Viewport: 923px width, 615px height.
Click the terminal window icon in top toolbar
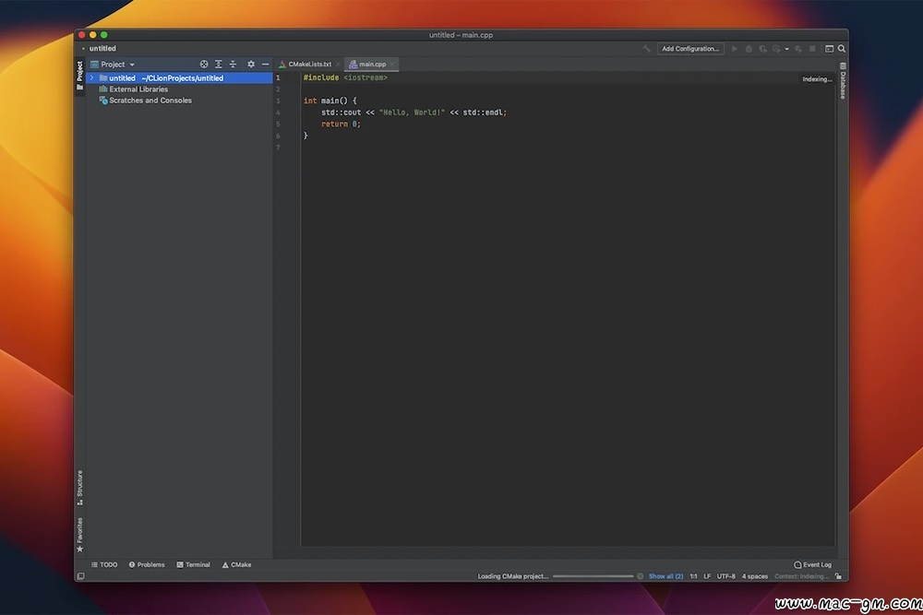[829, 49]
